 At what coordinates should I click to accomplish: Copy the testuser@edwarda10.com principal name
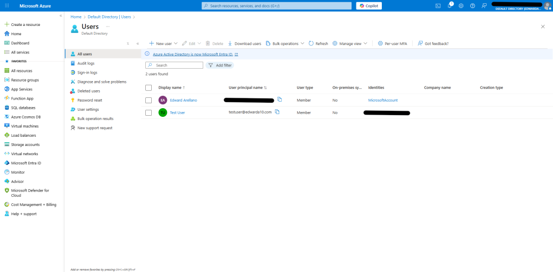tap(277, 112)
